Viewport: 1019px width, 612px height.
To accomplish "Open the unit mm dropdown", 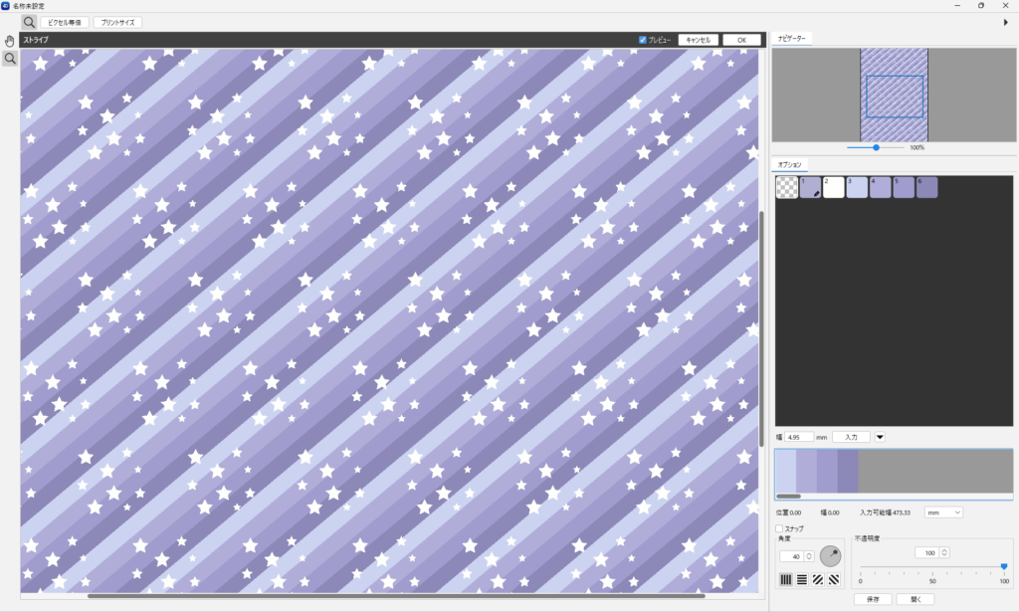I will [943, 512].
